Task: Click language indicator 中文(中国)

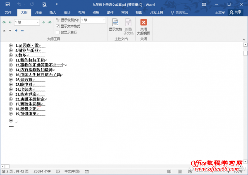Action: 72,172
